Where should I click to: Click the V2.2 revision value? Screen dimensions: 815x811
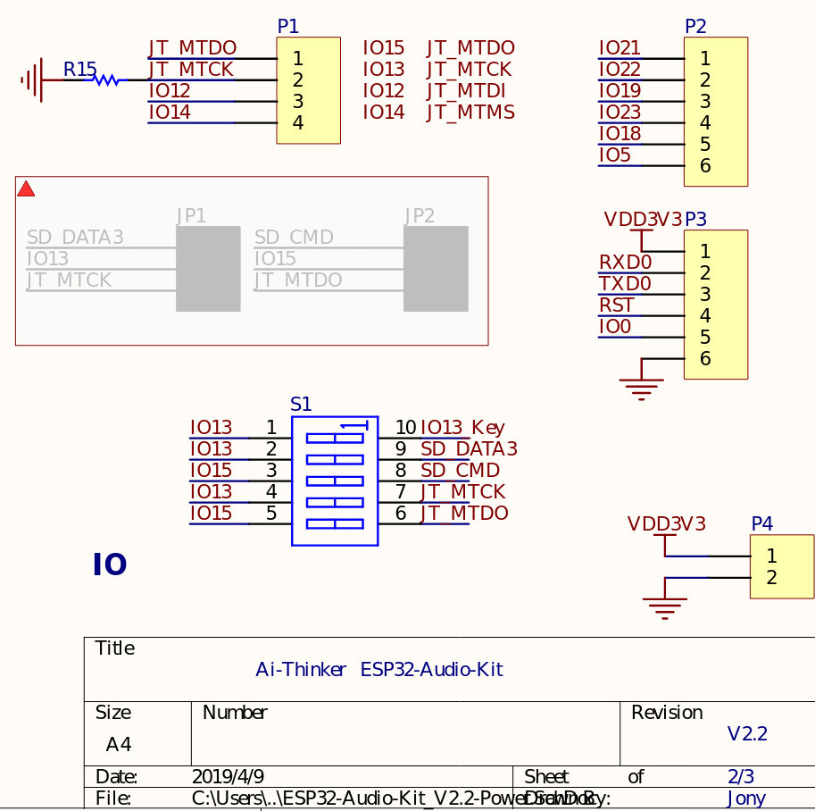747,734
